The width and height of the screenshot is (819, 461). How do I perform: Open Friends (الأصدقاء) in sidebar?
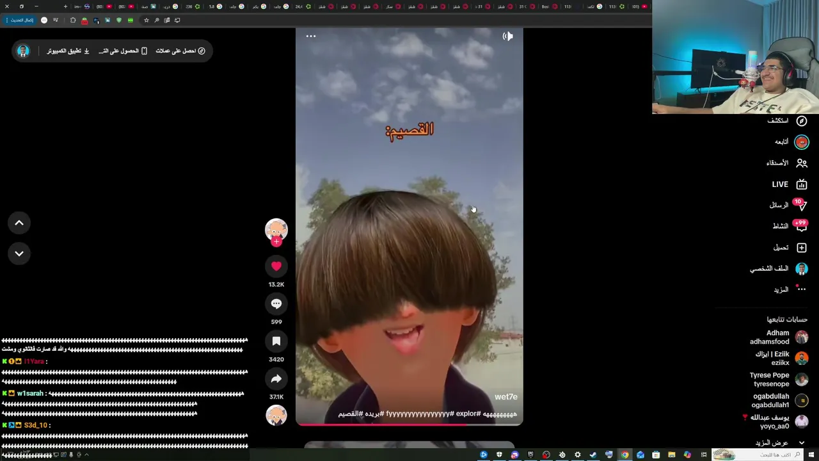tap(787, 163)
